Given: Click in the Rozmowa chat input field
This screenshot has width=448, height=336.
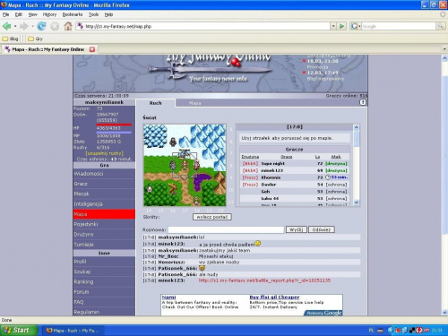Looking at the screenshot, I should 226,229.
